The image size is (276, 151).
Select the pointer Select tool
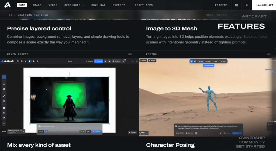coord(4,77)
